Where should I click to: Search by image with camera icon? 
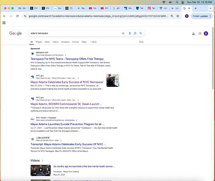(135, 33)
